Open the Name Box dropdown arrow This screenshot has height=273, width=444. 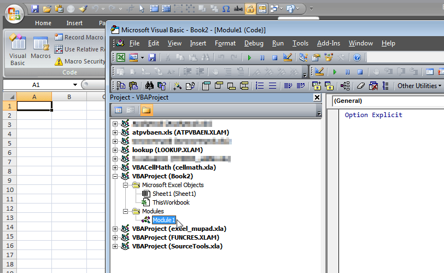tap(75, 85)
